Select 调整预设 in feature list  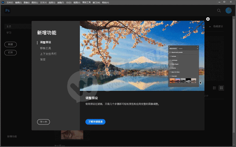pyautogui.click(x=45, y=42)
